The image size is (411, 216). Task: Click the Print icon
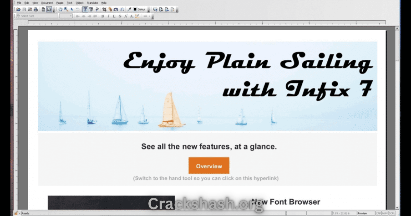tap(36, 10)
